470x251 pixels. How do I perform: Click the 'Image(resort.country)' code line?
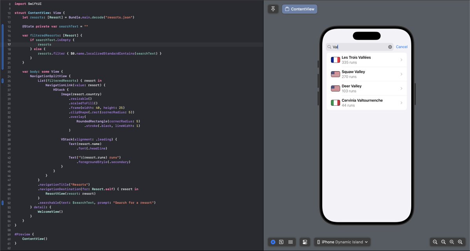81,94
